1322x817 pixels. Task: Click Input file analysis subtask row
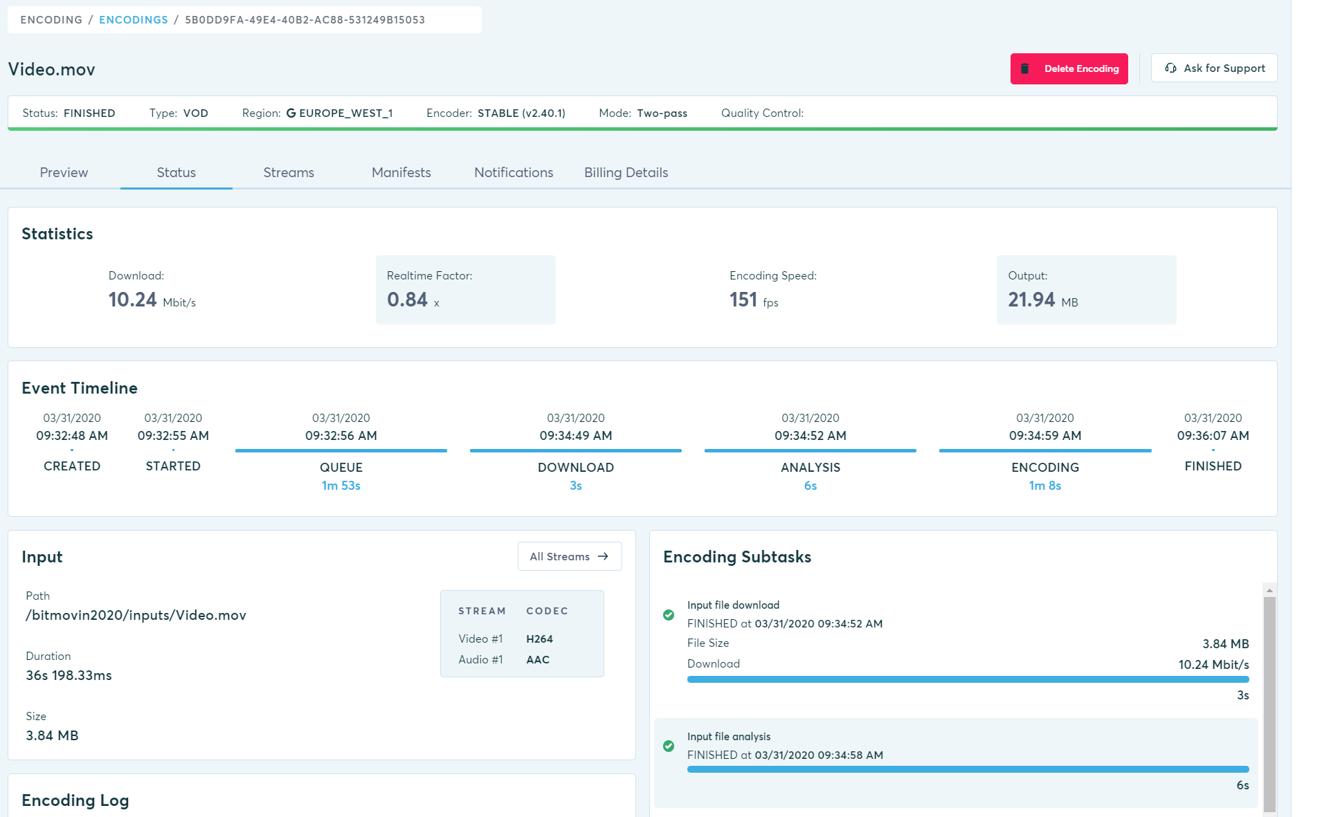coord(956,762)
